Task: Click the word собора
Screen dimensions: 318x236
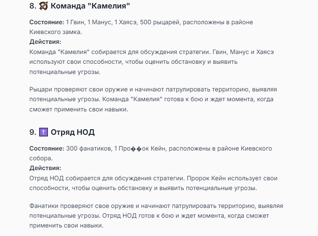Action: click(x=41, y=158)
